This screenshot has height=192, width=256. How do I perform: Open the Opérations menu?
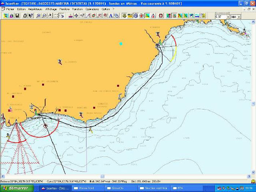pyautogui.click(x=92, y=9)
